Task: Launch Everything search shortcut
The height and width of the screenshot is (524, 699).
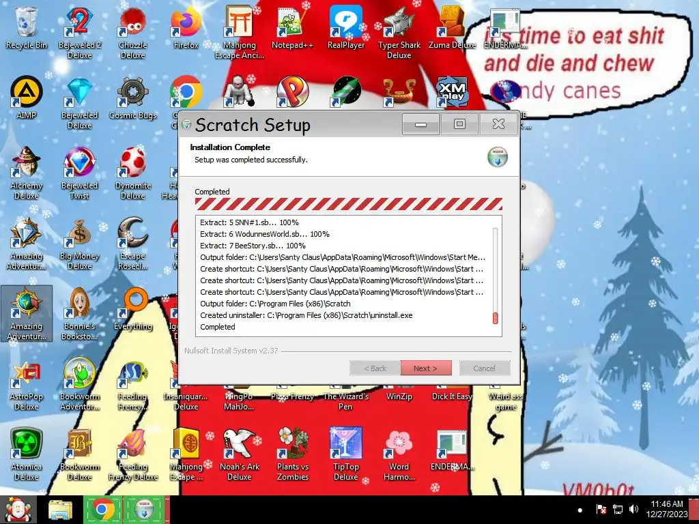Action: point(133,309)
